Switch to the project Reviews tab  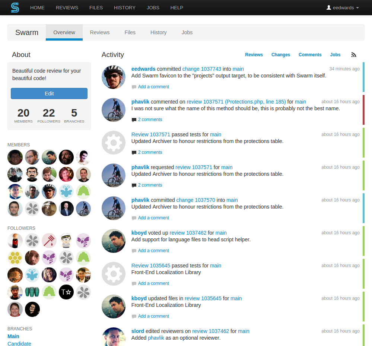[100, 32]
